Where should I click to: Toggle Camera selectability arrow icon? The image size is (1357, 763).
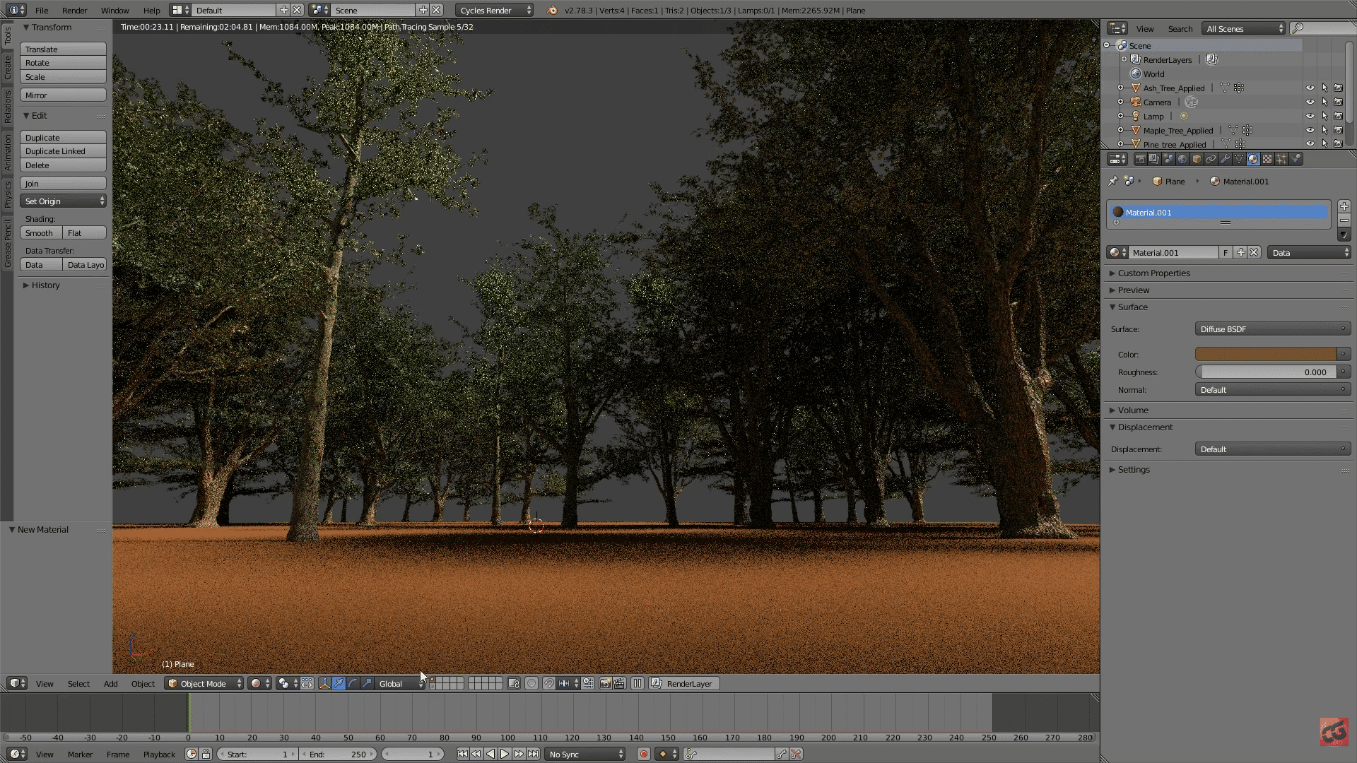click(x=1324, y=102)
